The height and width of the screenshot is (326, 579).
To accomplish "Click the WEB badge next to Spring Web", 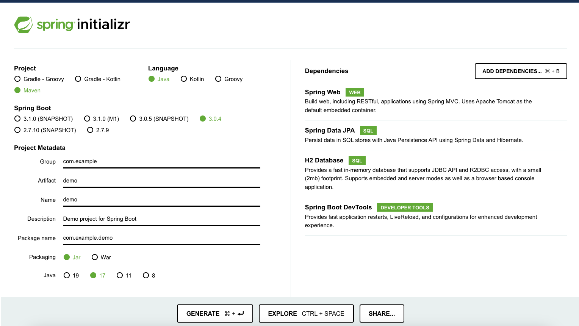I will (x=355, y=92).
